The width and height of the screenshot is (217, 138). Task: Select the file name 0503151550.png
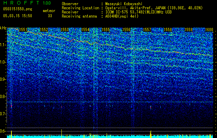tap(18, 9)
